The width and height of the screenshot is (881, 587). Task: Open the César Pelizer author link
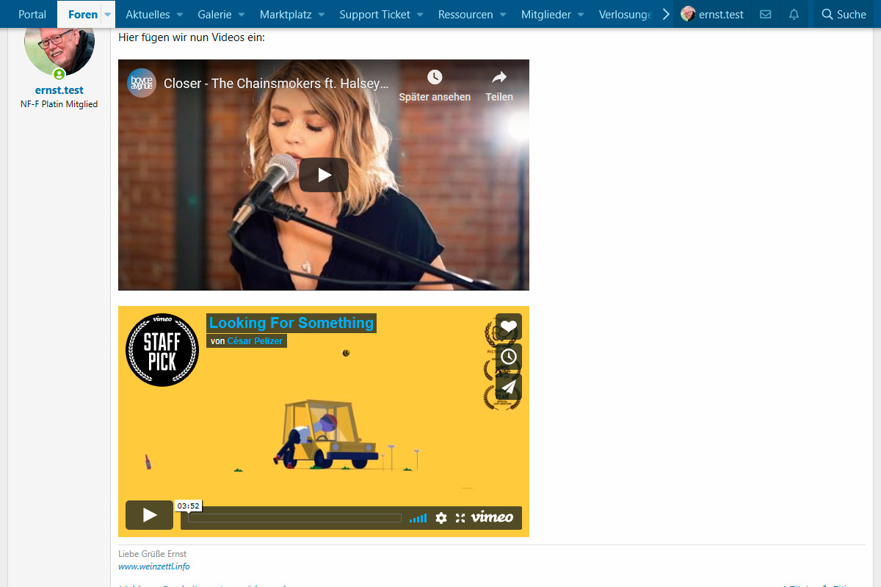255,341
